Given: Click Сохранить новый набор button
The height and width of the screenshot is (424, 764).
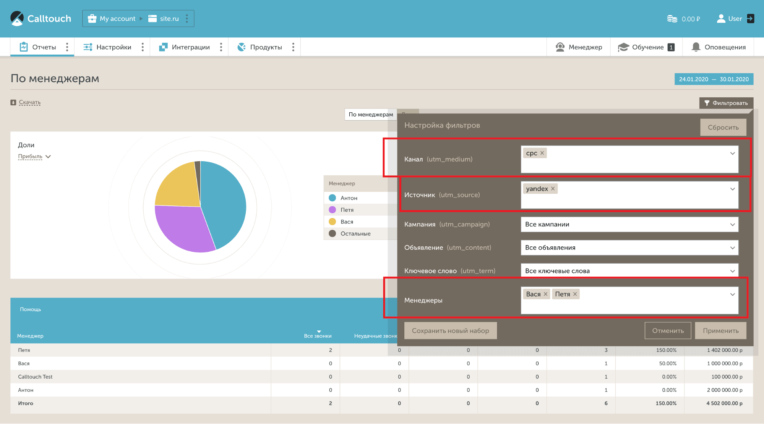Looking at the screenshot, I should (451, 330).
